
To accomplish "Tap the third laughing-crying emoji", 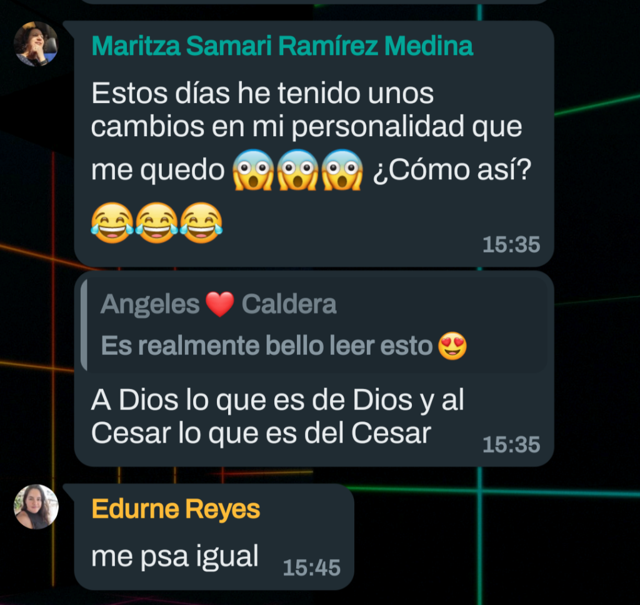I will (x=201, y=223).
